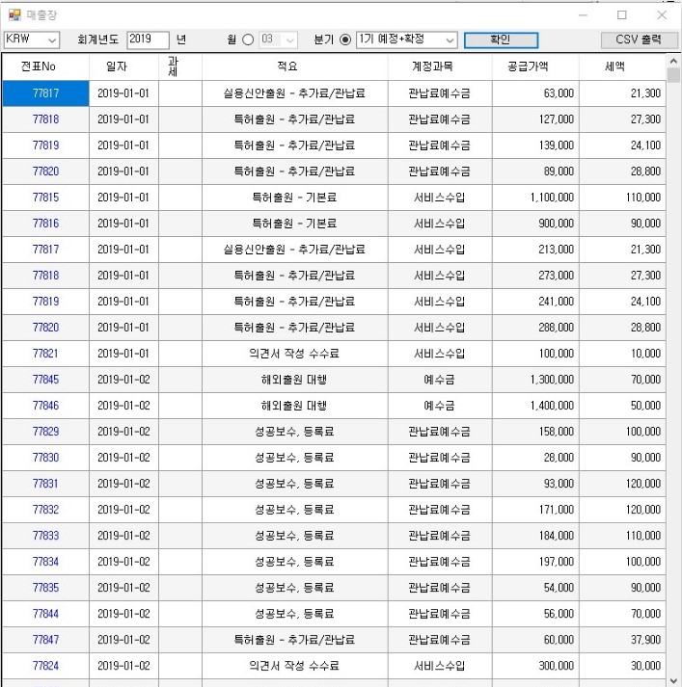
Task: Open voucher 77835 link
Action: (x=45, y=588)
